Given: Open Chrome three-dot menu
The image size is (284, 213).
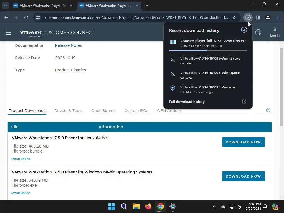Looking at the screenshot, I should click(278, 17).
